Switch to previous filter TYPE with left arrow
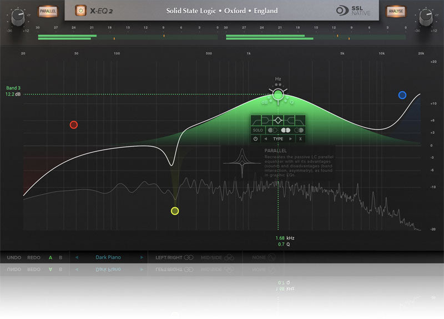Screen dimensions: 444x319 (266, 138)
